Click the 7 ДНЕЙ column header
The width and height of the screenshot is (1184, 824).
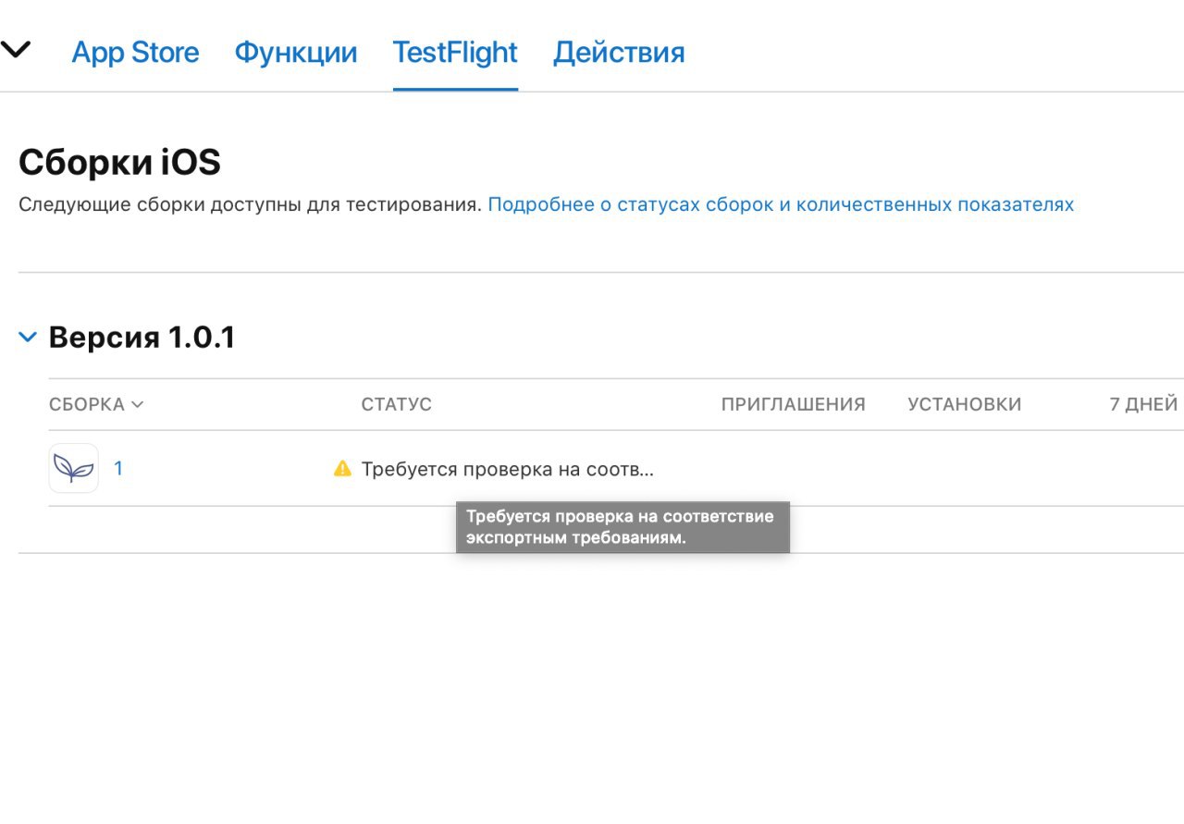point(1143,404)
